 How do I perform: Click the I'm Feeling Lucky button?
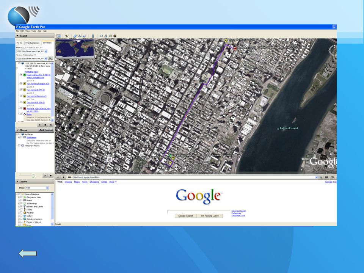(210, 216)
